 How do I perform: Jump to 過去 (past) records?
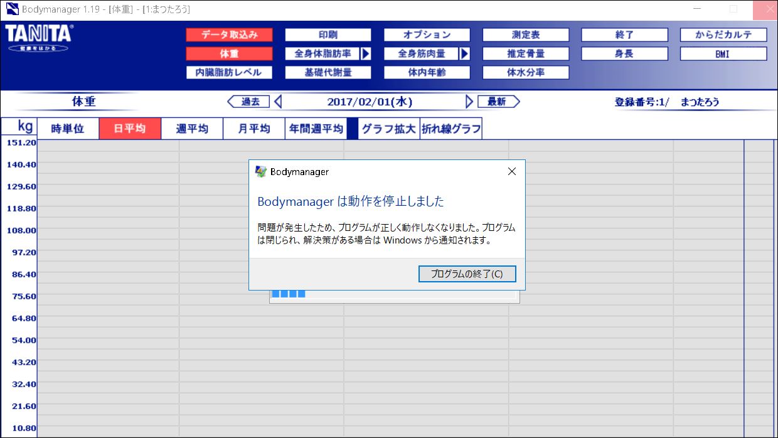pos(250,102)
